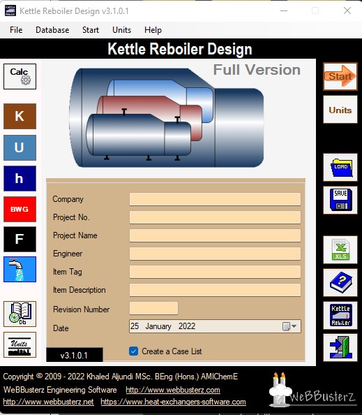Open the Units converter icon at bottom left
Screen dimensions: 362x415
[20, 344]
